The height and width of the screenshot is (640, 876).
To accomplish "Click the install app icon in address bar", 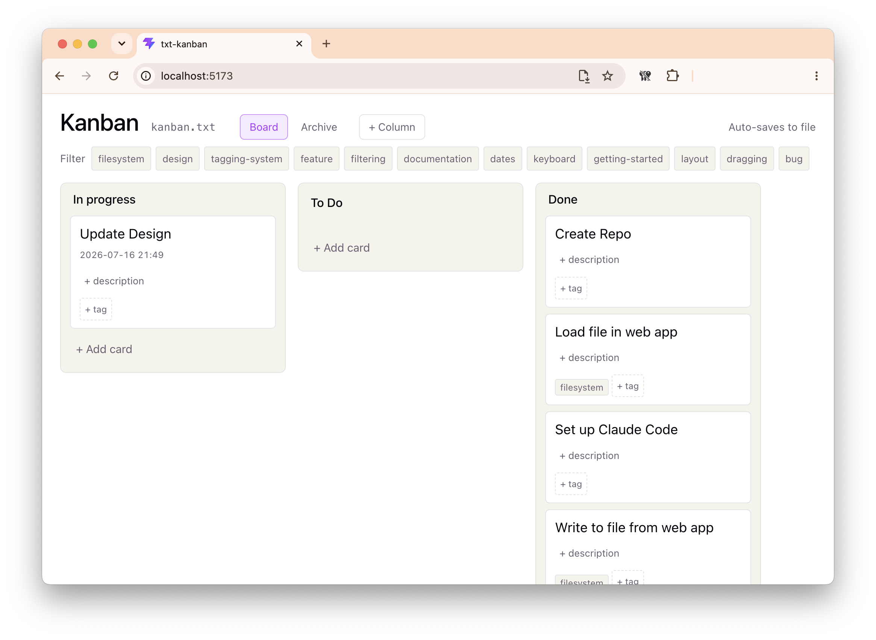I will click(583, 76).
